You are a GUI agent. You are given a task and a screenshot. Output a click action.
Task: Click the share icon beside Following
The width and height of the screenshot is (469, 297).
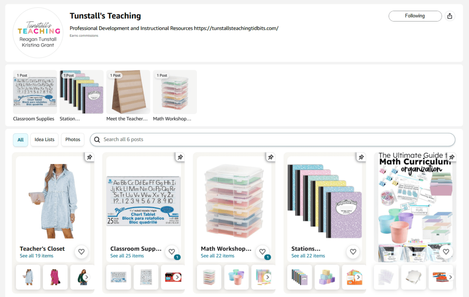(450, 16)
